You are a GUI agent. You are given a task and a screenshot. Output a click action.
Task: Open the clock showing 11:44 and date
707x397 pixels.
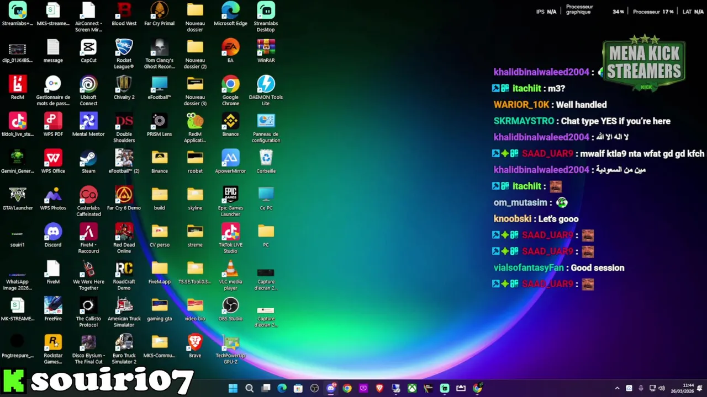point(683,388)
